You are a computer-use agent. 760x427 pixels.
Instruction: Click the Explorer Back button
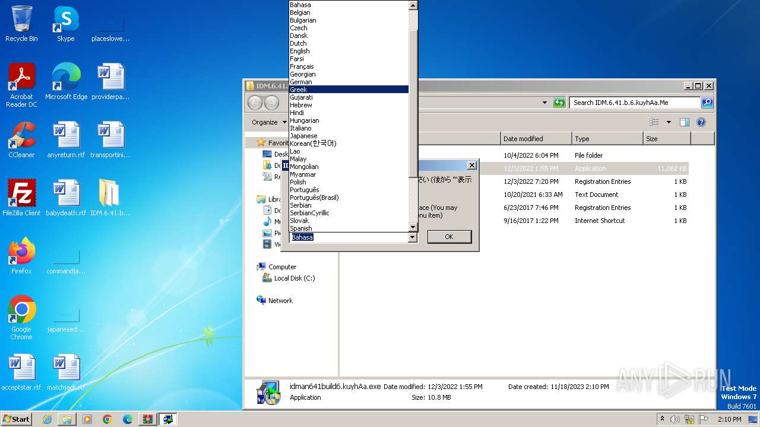coord(255,103)
